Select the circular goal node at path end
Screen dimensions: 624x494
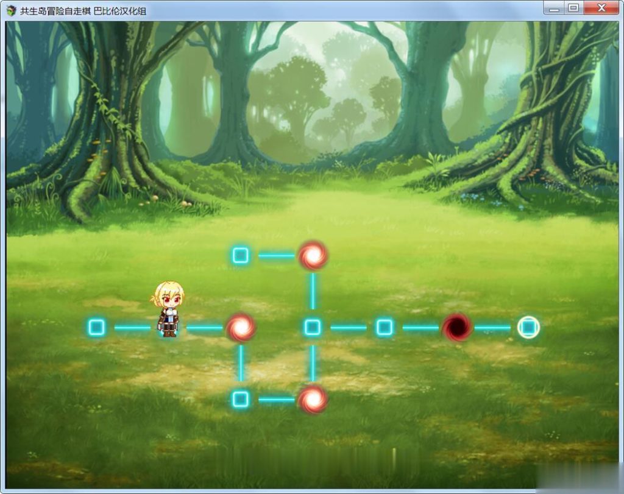point(528,328)
